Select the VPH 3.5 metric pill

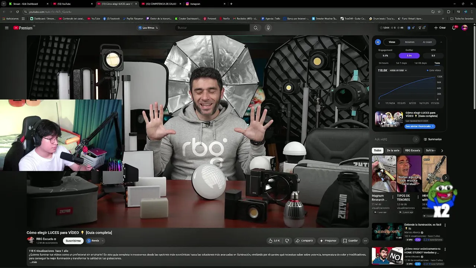(x=433, y=55)
